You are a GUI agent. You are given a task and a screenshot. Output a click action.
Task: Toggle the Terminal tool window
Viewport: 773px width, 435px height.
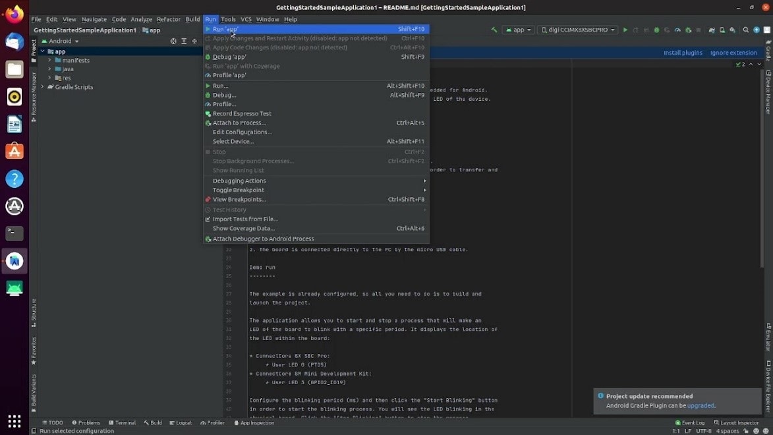click(x=122, y=422)
